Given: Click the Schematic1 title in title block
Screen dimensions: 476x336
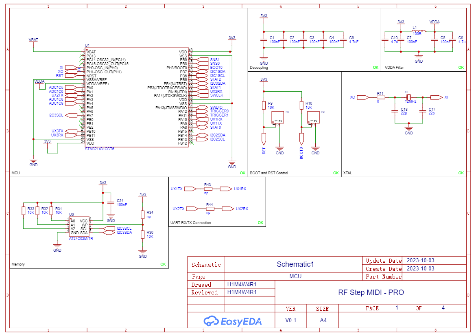Looking at the screenshot, I should 295,264.
